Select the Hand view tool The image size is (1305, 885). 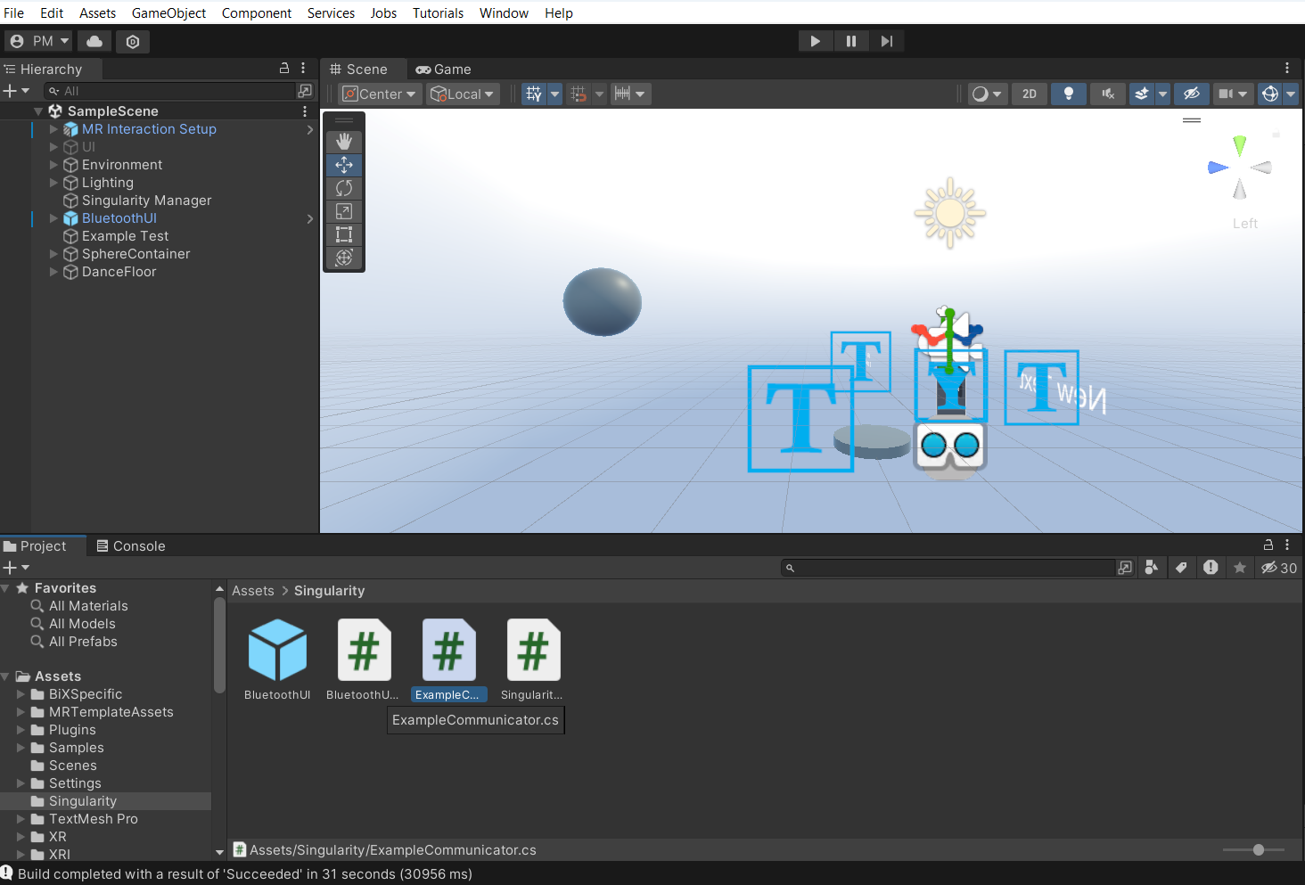coord(344,142)
